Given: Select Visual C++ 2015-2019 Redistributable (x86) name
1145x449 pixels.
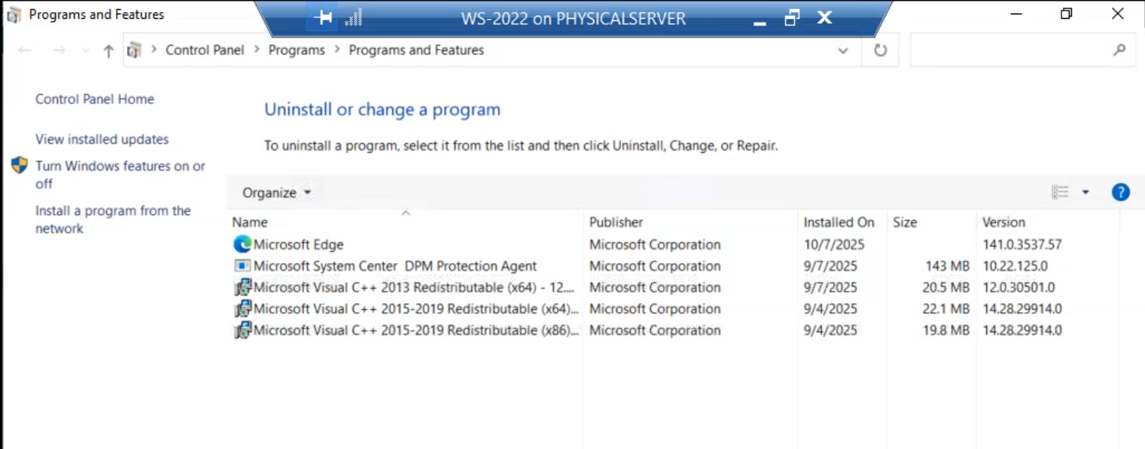Looking at the screenshot, I should coord(416,330).
